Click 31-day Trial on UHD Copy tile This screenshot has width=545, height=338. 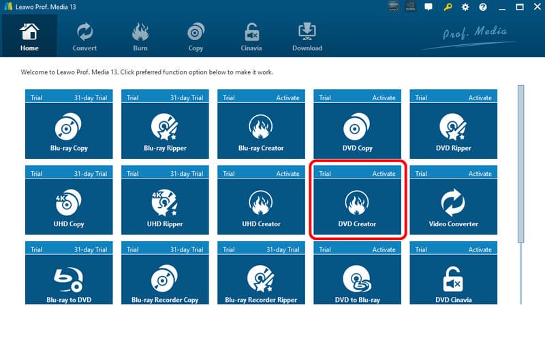point(91,174)
